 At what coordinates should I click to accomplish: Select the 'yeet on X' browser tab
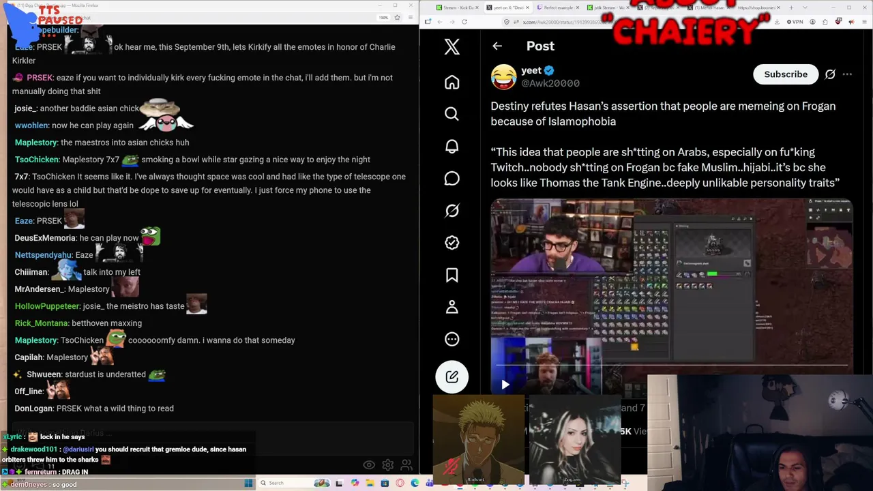click(508, 8)
